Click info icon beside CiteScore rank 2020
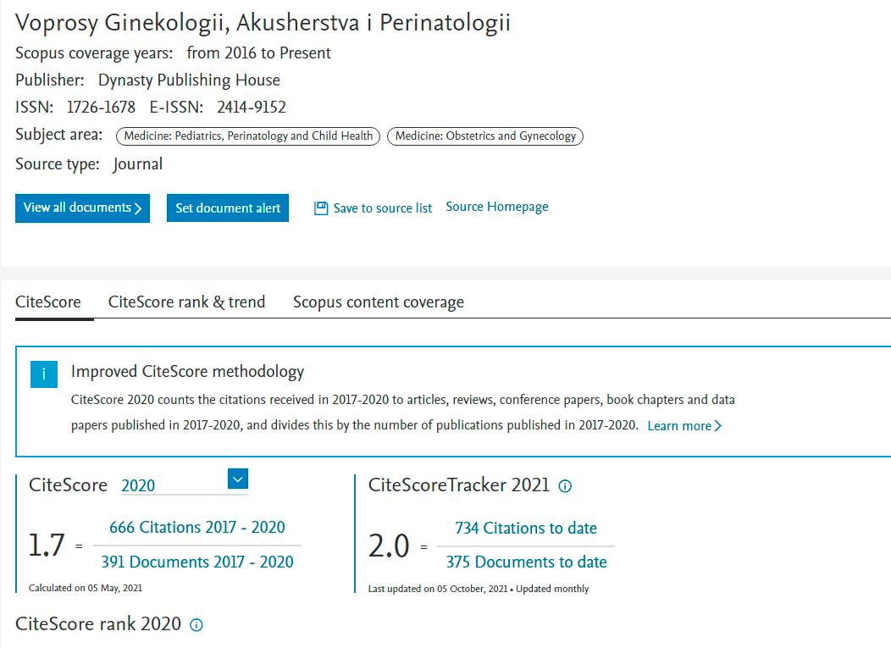891x648 pixels. (x=196, y=625)
